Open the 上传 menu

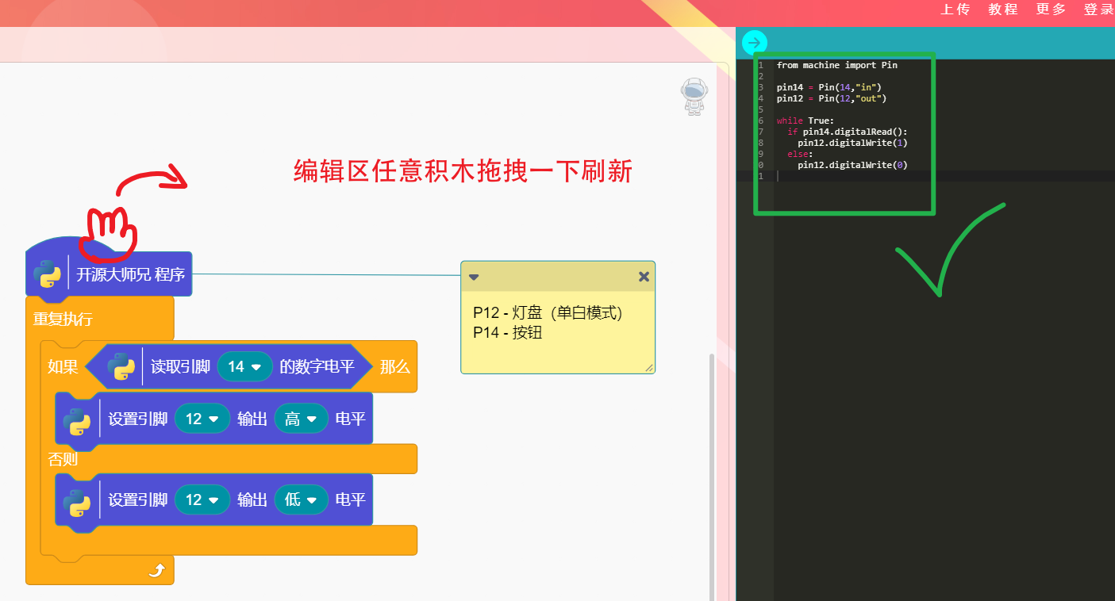(x=955, y=10)
